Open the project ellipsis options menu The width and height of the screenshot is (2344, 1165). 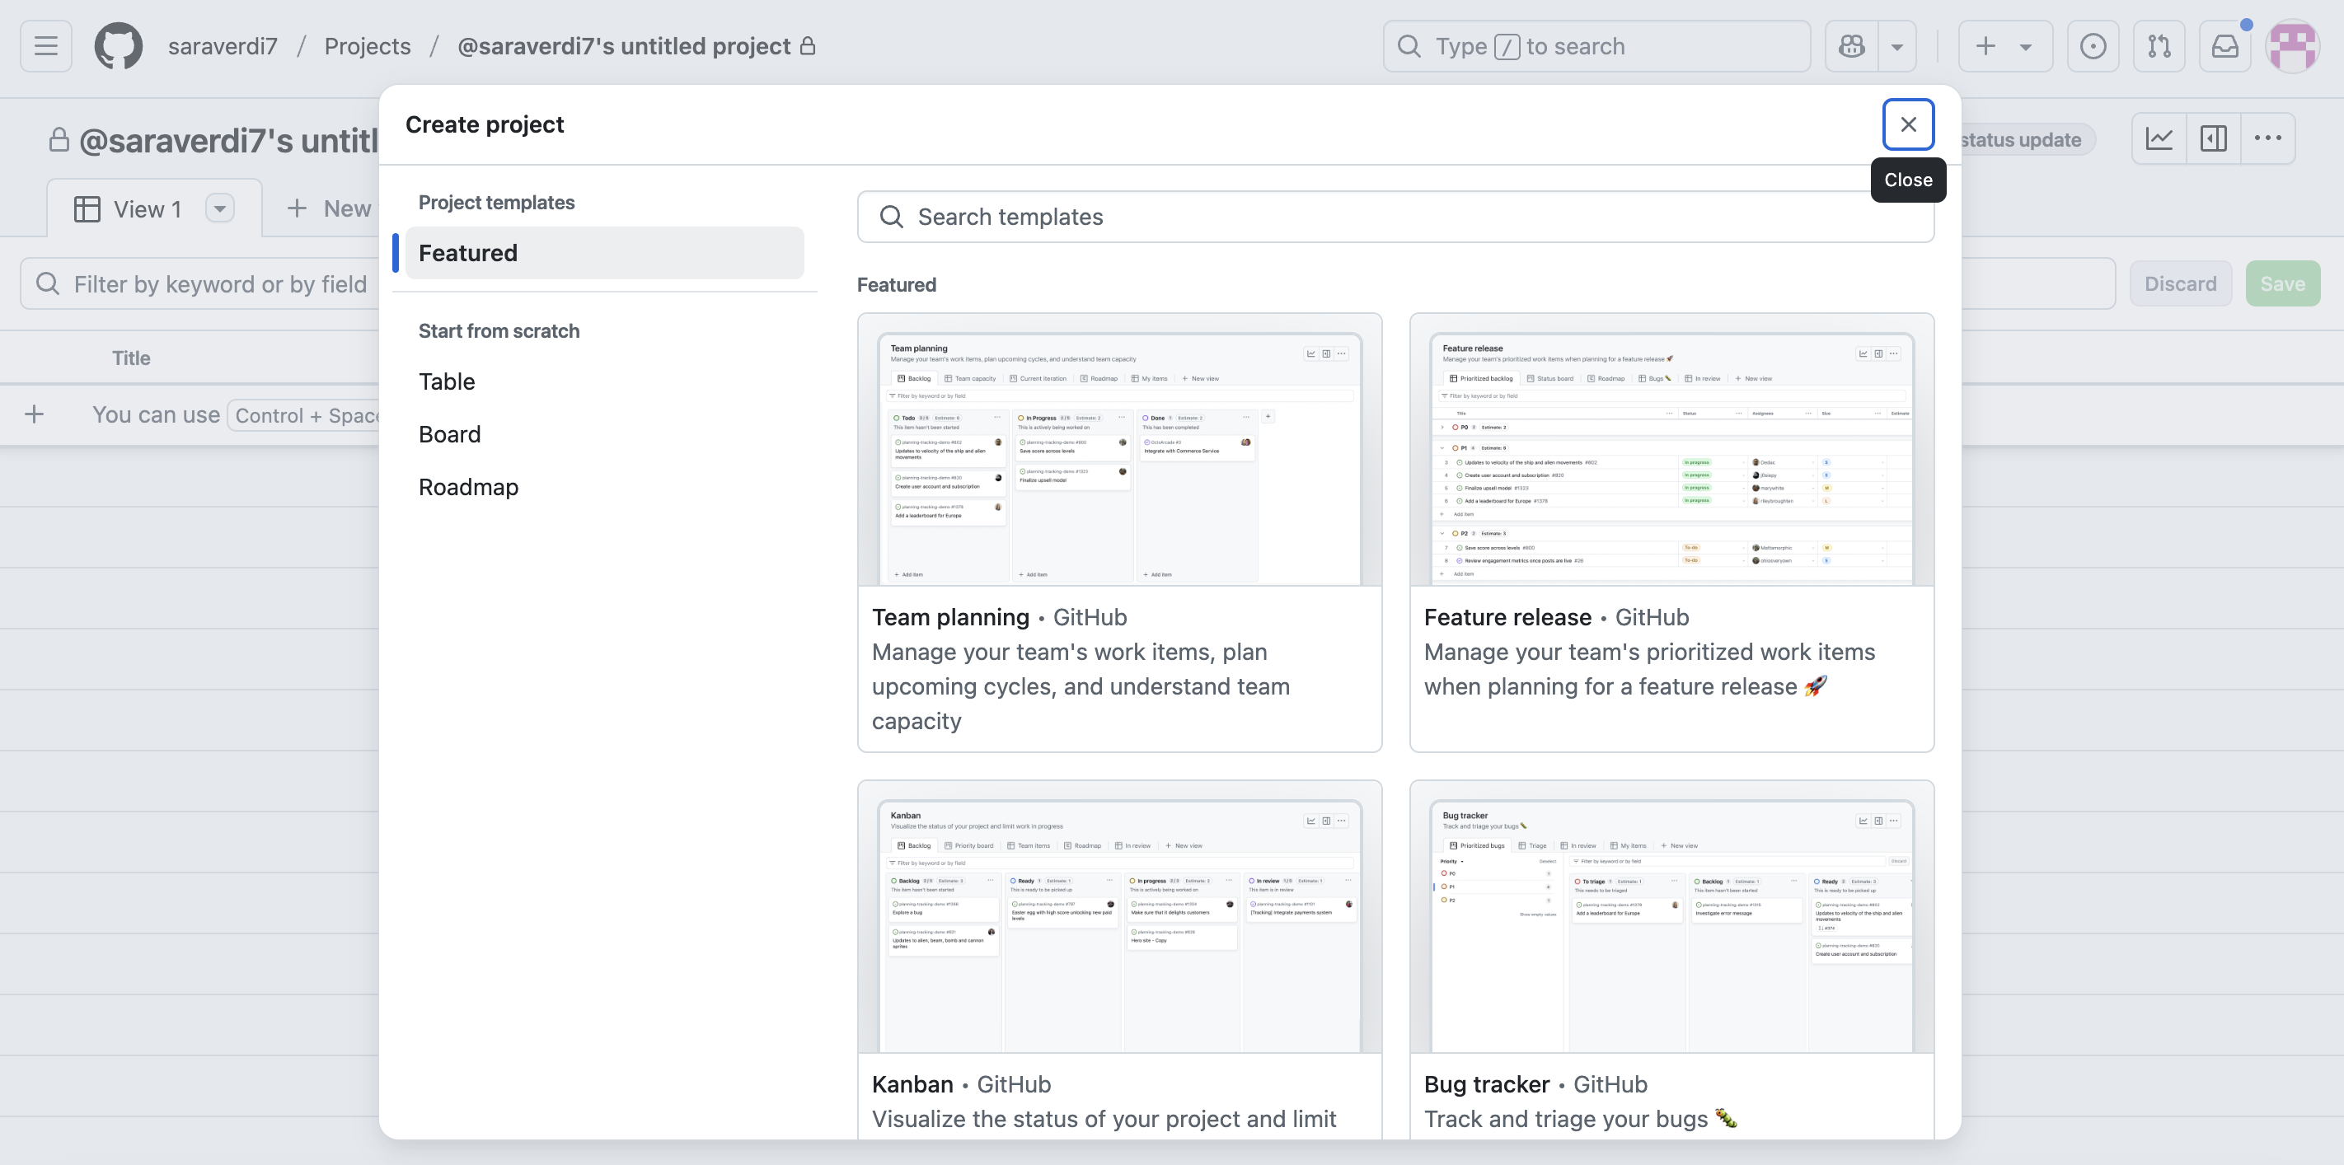coord(2268,138)
